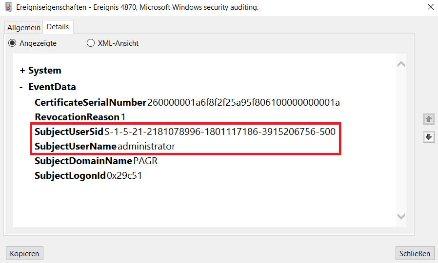The image size is (438, 263).
Task: Go to previous event with up arrow
Action: click(x=429, y=119)
